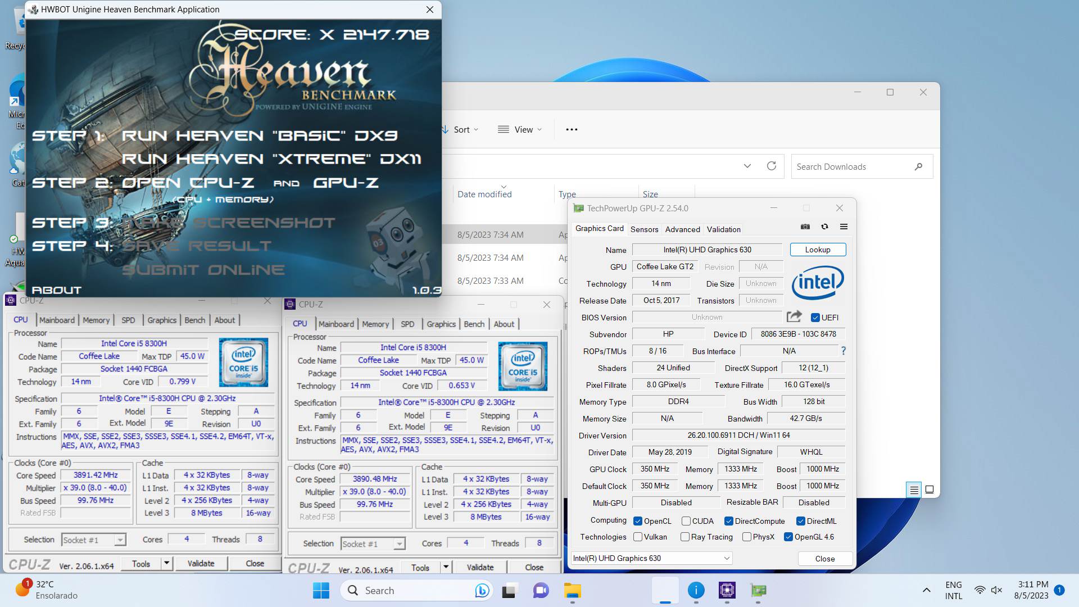Image resolution: width=1079 pixels, height=607 pixels.
Task: Click the Bus Interface question mark
Action: [x=843, y=351]
